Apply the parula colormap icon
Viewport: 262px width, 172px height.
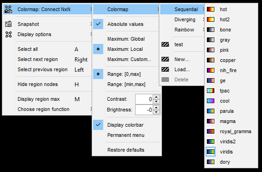coord(211,111)
